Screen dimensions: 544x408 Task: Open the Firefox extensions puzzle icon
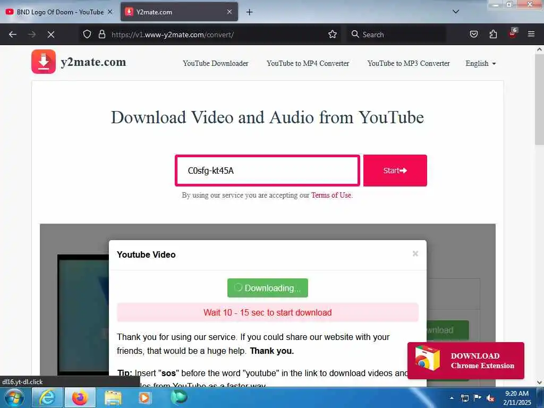click(x=493, y=34)
